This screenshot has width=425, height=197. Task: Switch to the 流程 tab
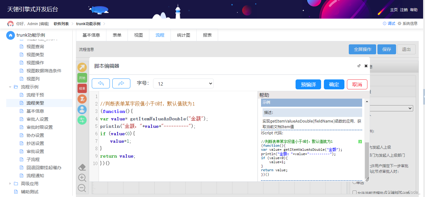point(160,35)
